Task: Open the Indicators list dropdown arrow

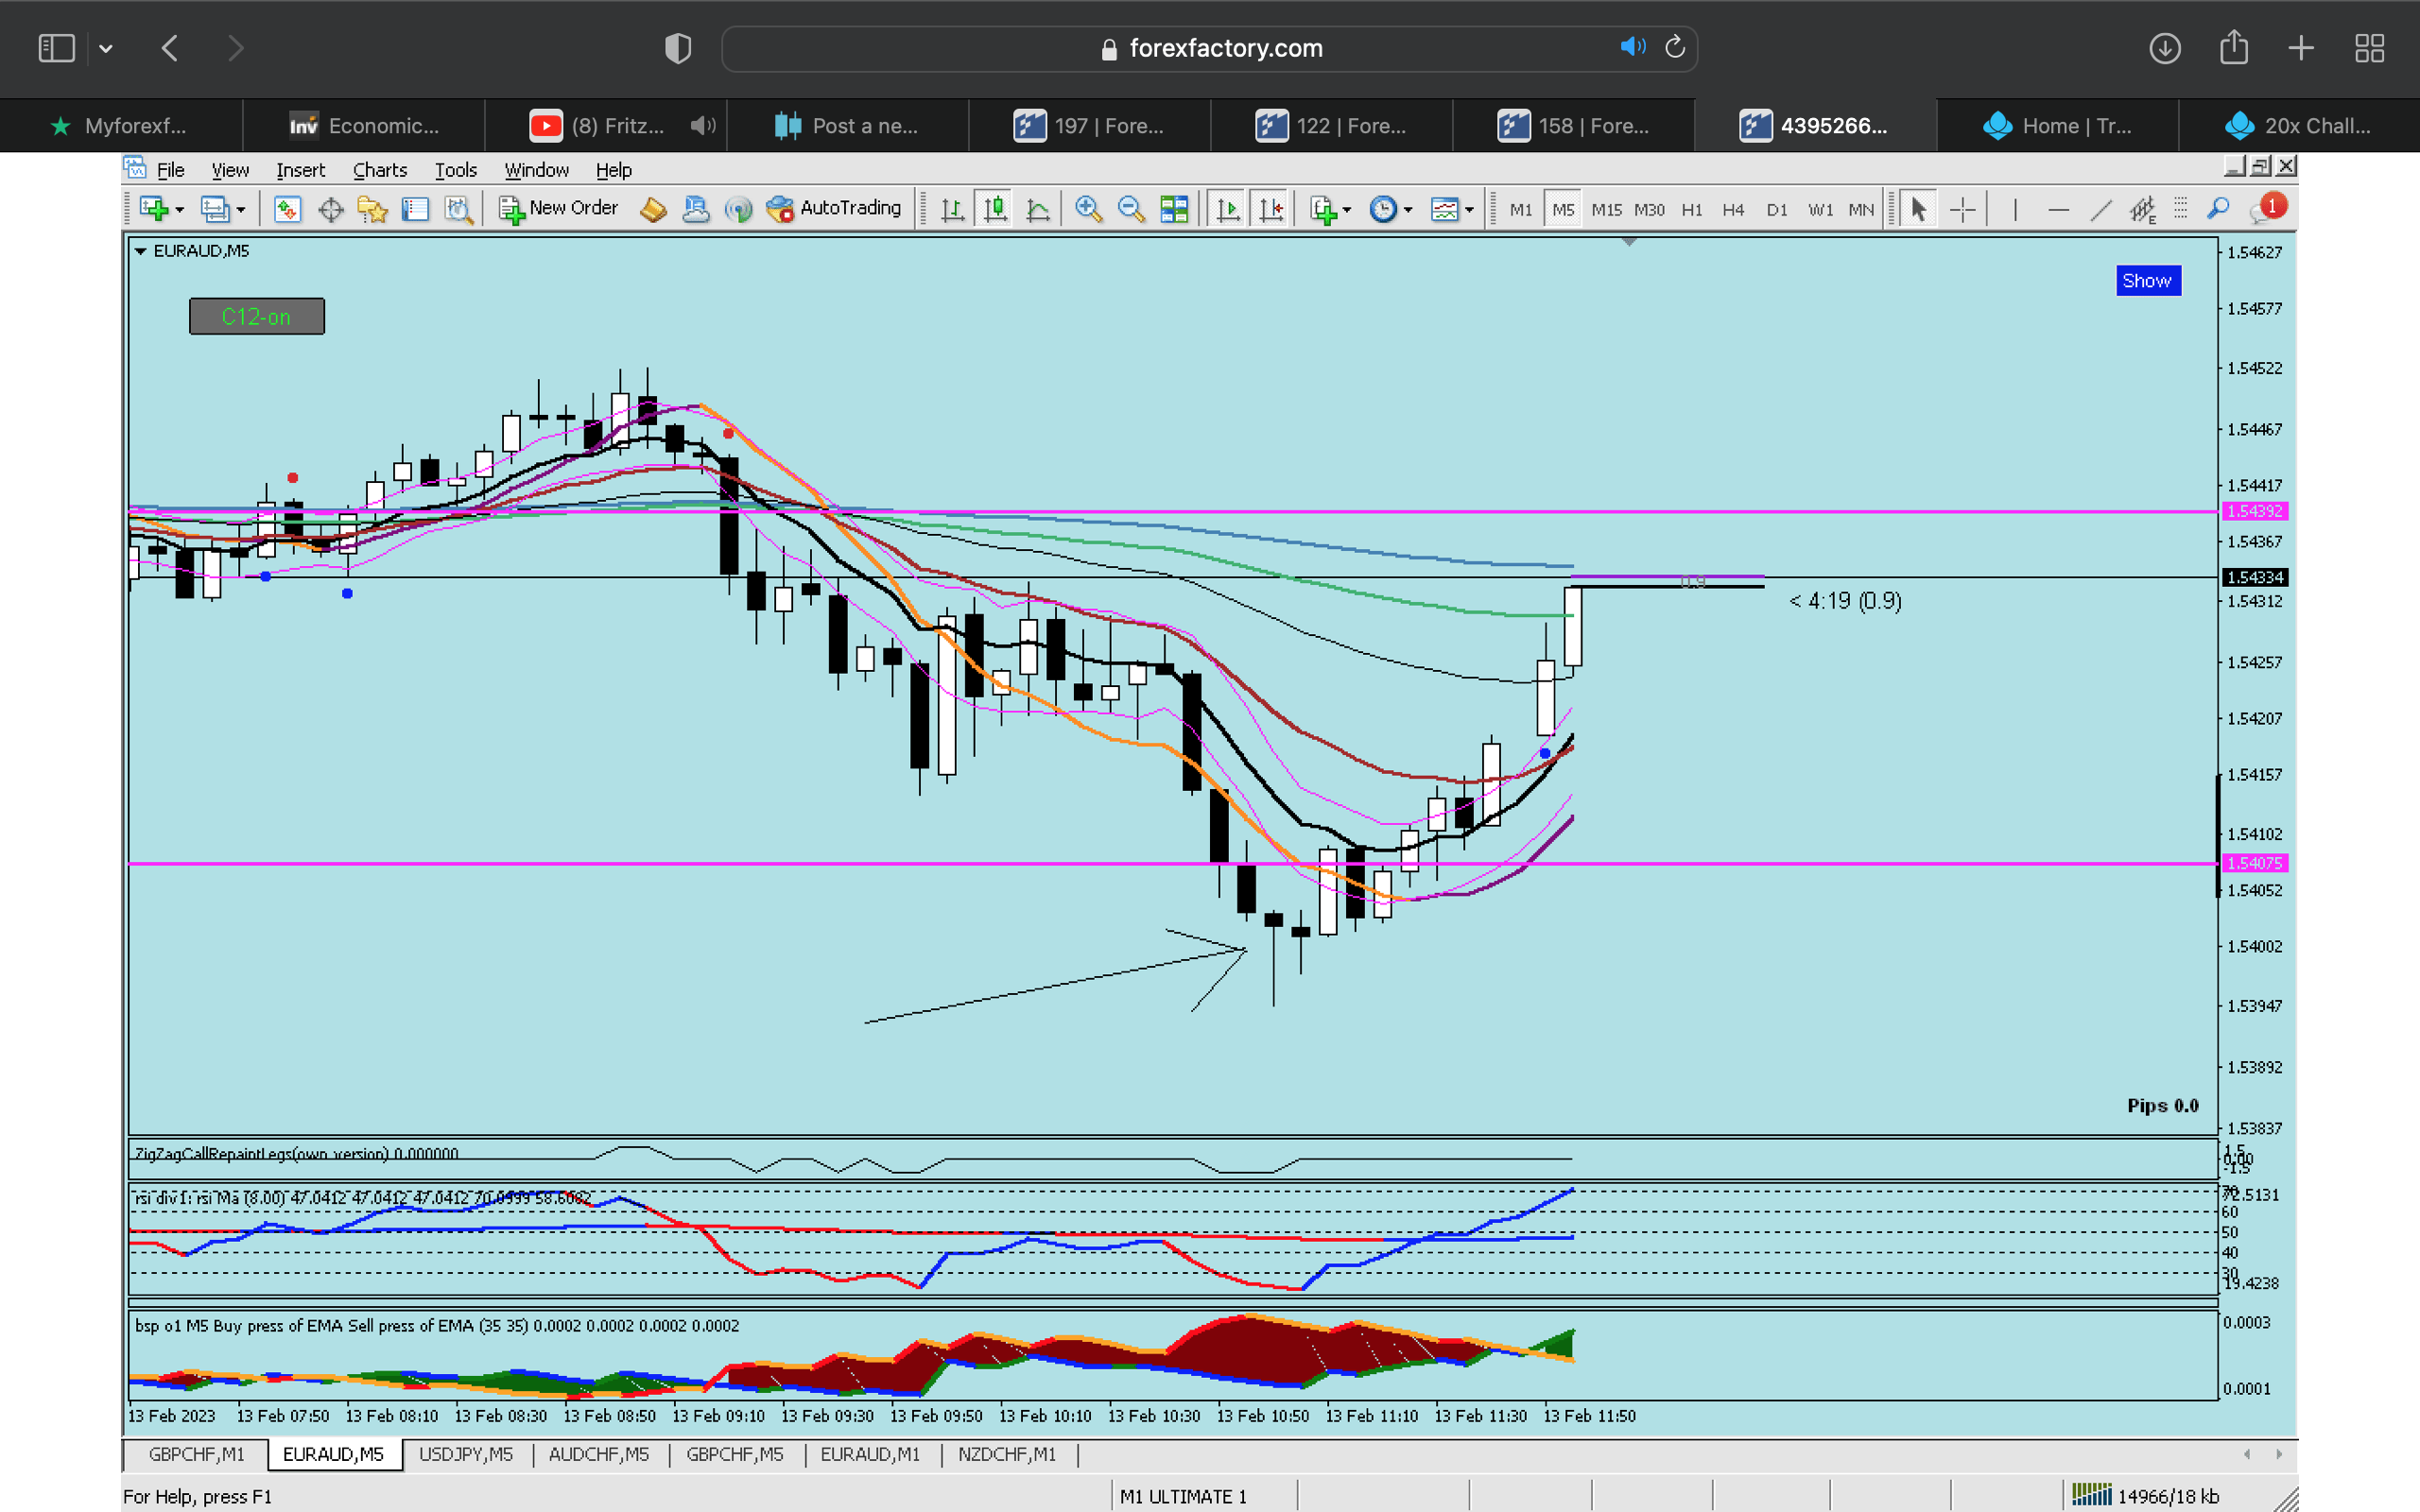Action: coord(1347,210)
